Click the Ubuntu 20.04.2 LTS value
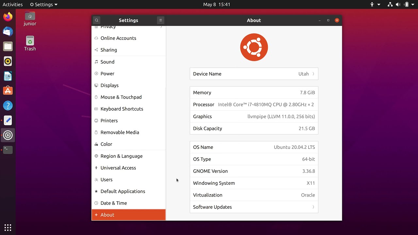Screen dimensions: 418x235 pos(294,147)
